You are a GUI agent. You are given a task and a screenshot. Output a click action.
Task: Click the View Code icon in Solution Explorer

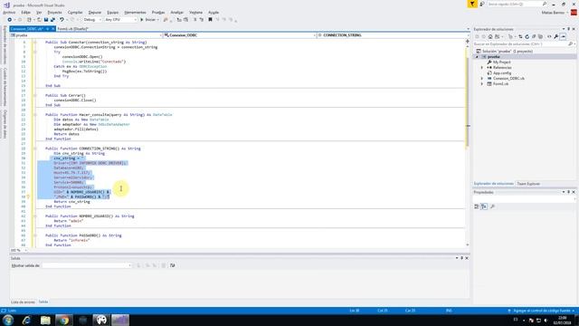(549, 36)
